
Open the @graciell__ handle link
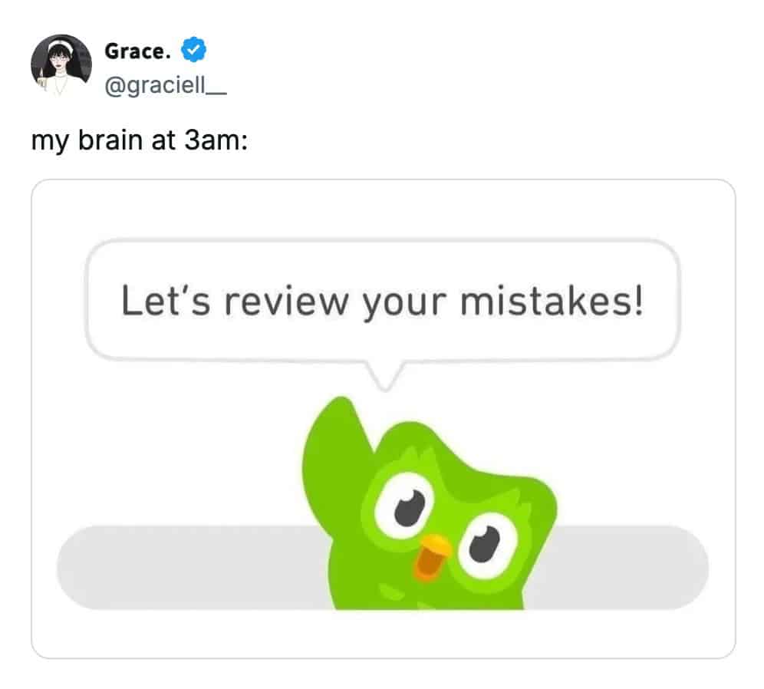(x=166, y=86)
